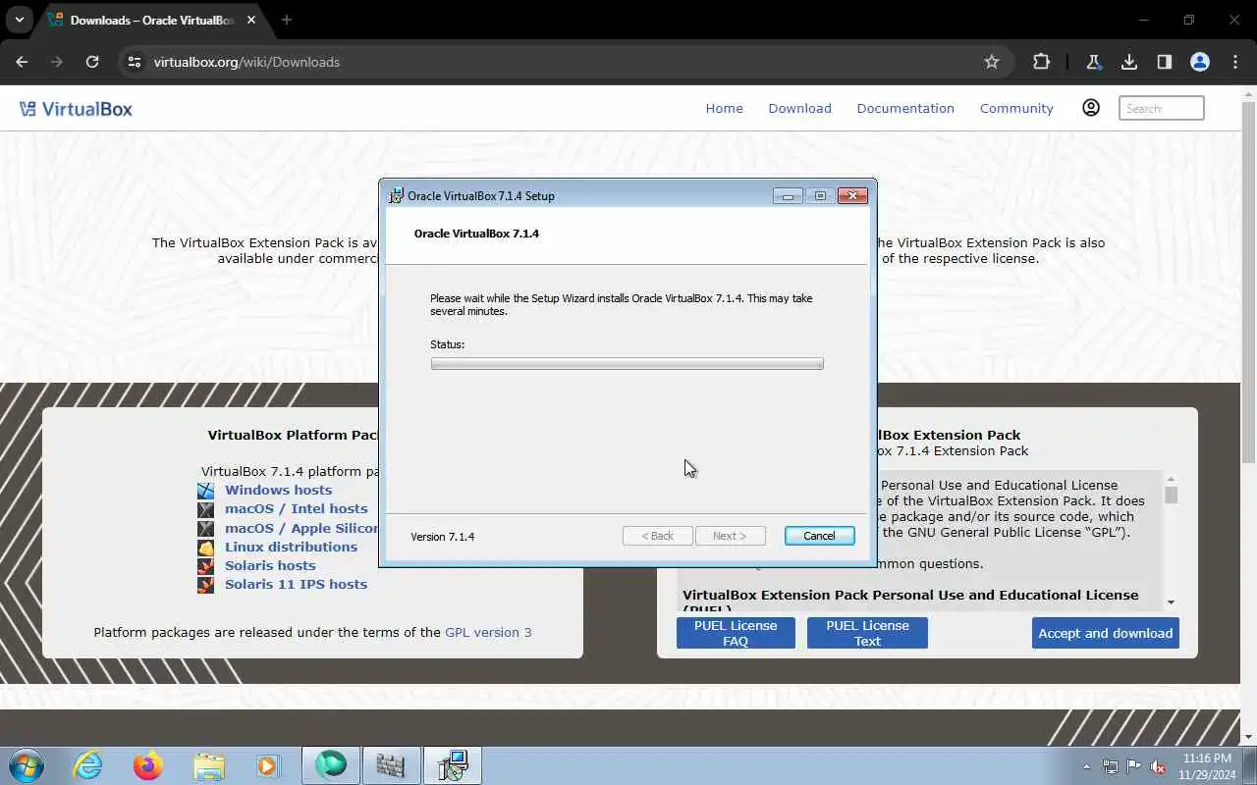This screenshot has height=785, width=1257.
Task: Open the Chrome three-dot menu
Action: pos(1235,62)
